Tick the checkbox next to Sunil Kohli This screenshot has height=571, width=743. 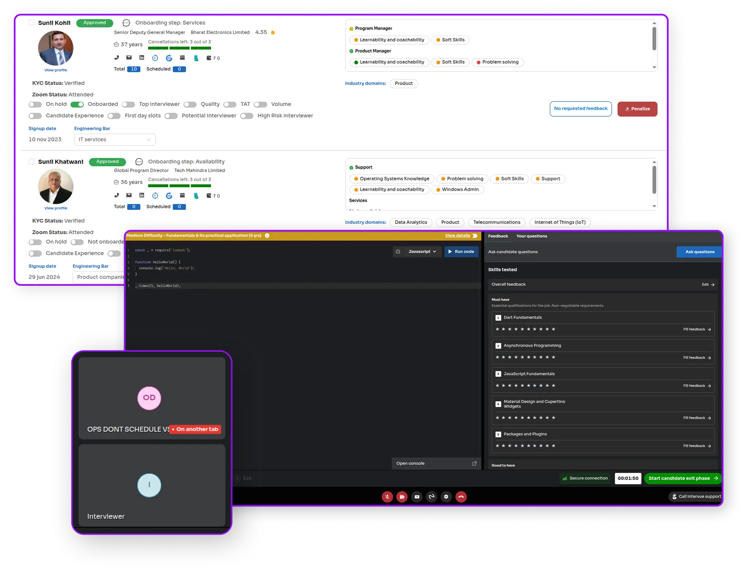pyautogui.click(x=31, y=23)
